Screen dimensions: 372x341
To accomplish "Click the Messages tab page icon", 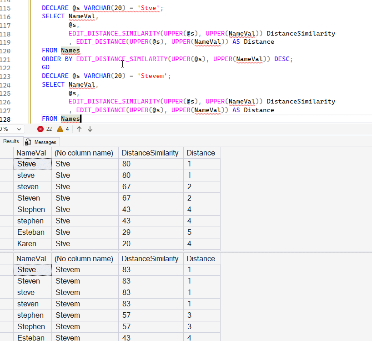I will (x=28, y=142).
